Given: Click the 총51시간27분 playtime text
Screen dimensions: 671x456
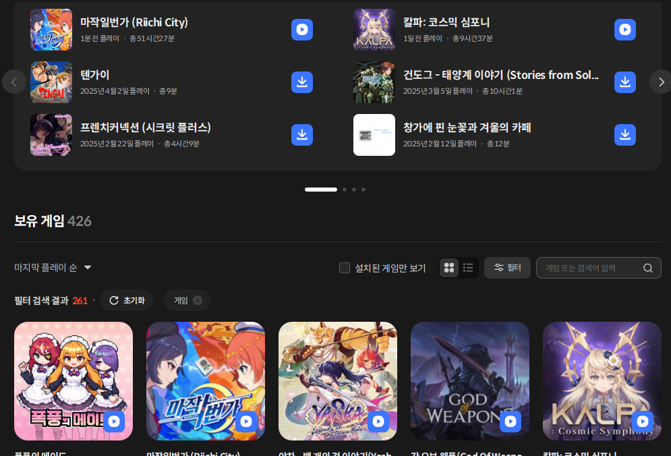Looking at the screenshot, I should point(152,38).
